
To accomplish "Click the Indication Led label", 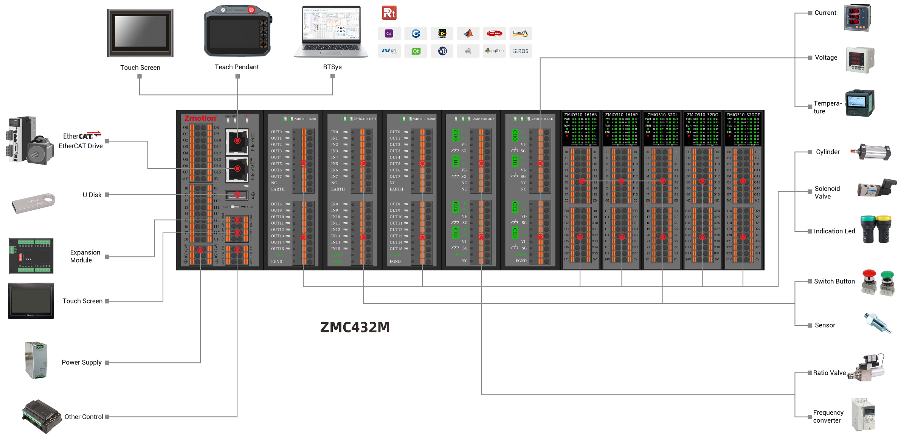I will 834,231.
